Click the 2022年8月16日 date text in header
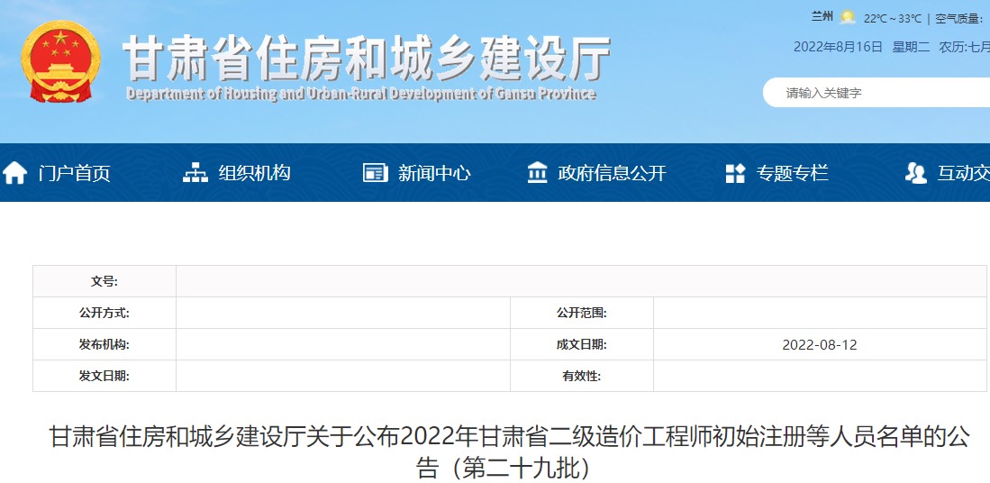990x483 pixels. coord(837,47)
